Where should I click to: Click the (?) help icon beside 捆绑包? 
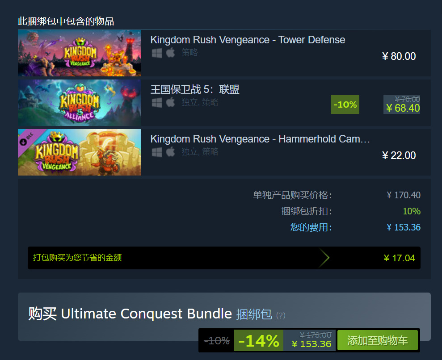tap(281, 315)
